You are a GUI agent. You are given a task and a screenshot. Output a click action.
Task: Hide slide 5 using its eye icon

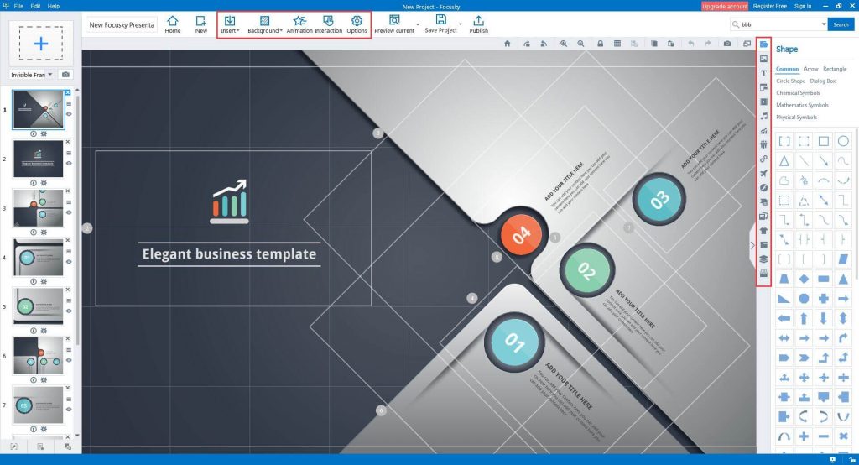tap(69, 311)
